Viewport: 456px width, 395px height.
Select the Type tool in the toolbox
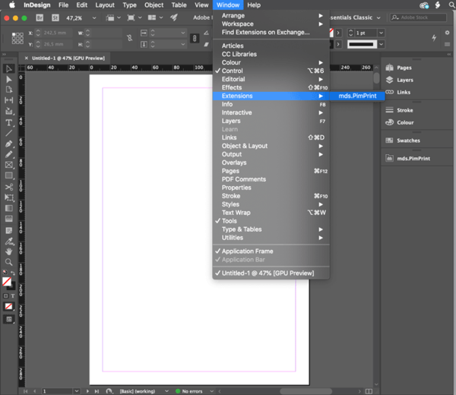(9, 122)
